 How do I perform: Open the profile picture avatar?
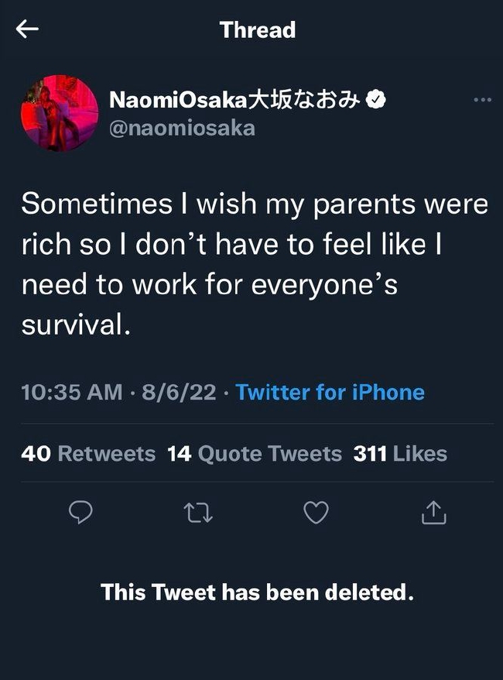(x=59, y=113)
